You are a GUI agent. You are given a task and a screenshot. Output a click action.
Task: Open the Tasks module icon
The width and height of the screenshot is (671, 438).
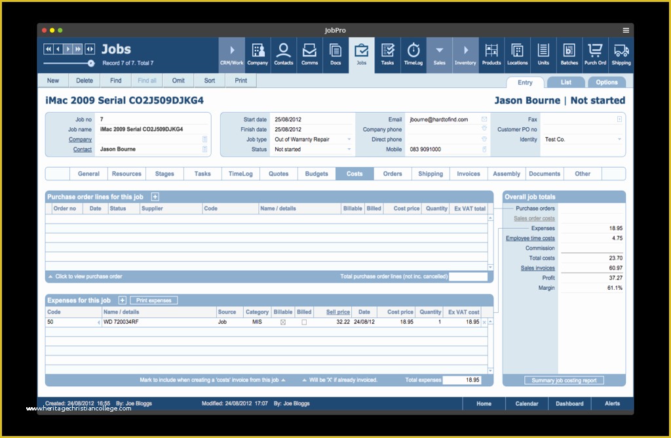(387, 55)
